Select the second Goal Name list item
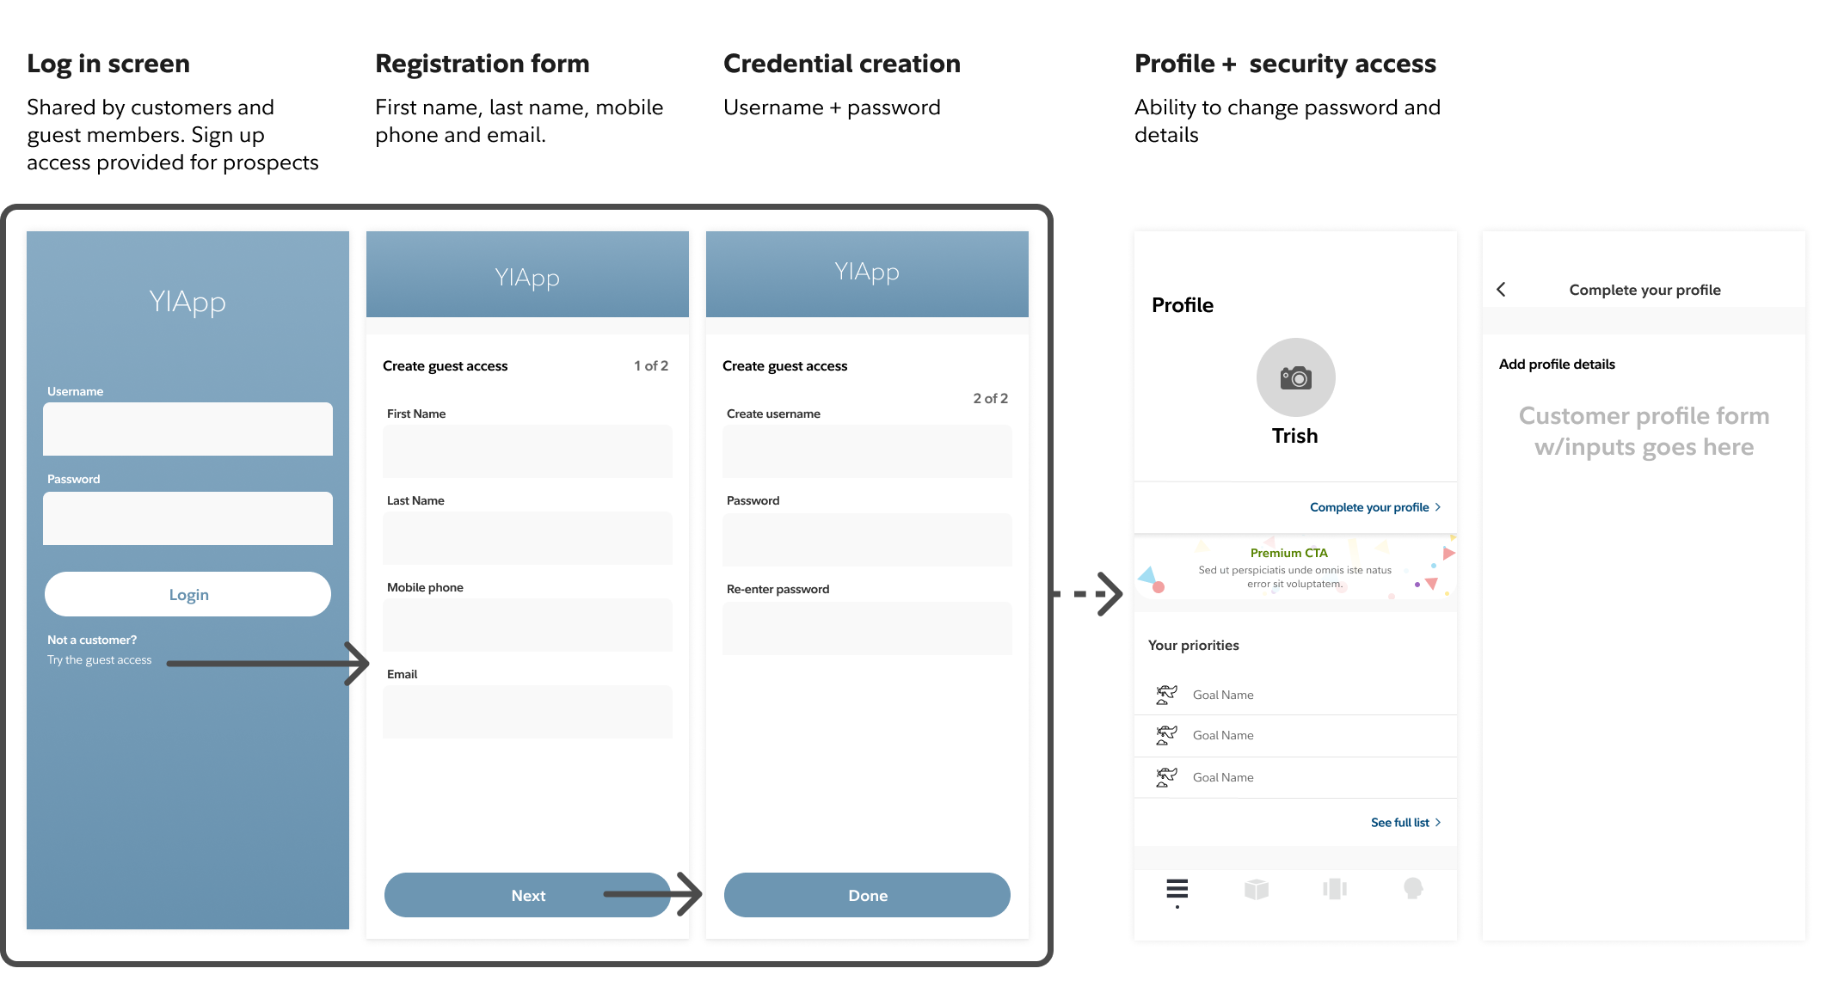Screen dimensions: 1838x999 (x=1294, y=736)
